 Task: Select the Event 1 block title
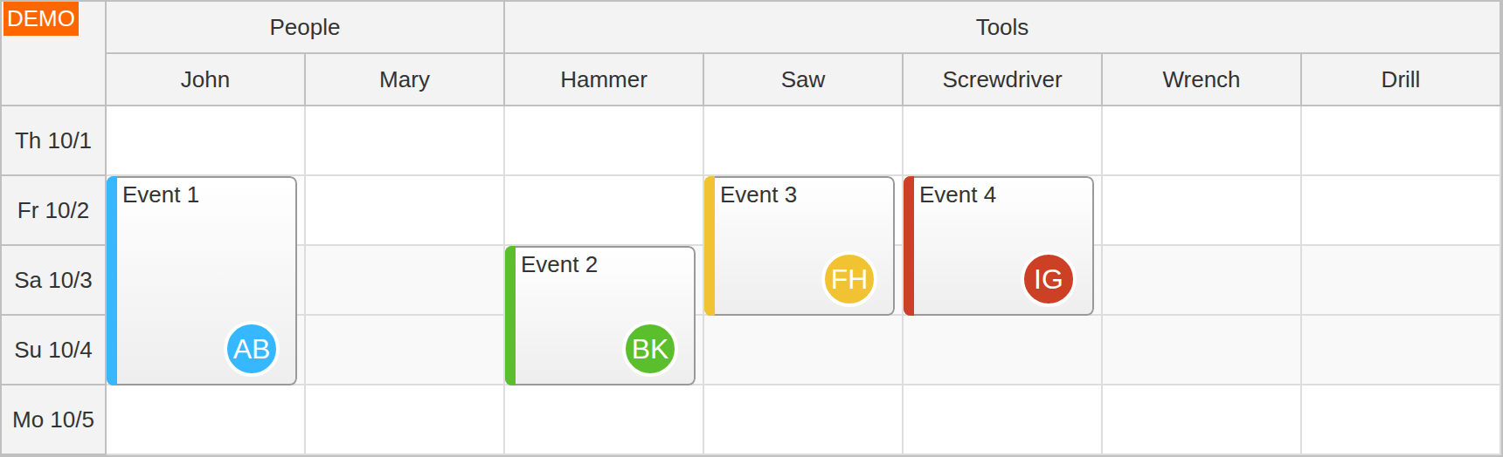pos(161,194)
